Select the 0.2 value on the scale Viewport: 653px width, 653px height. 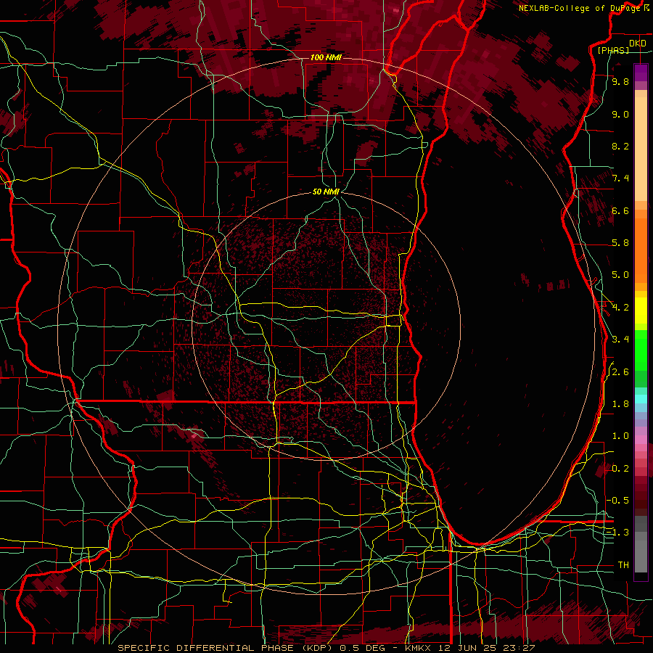pyautogui.click(x=620, y=469)
